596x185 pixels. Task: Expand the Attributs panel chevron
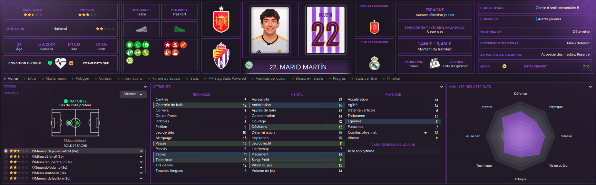[x=442, y=87]
